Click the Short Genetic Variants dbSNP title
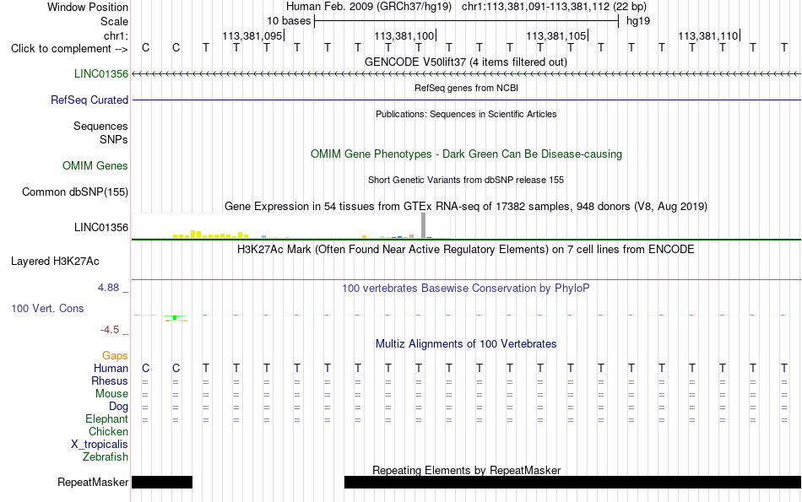This screenshot has width=802, height=502. point(466,180)
